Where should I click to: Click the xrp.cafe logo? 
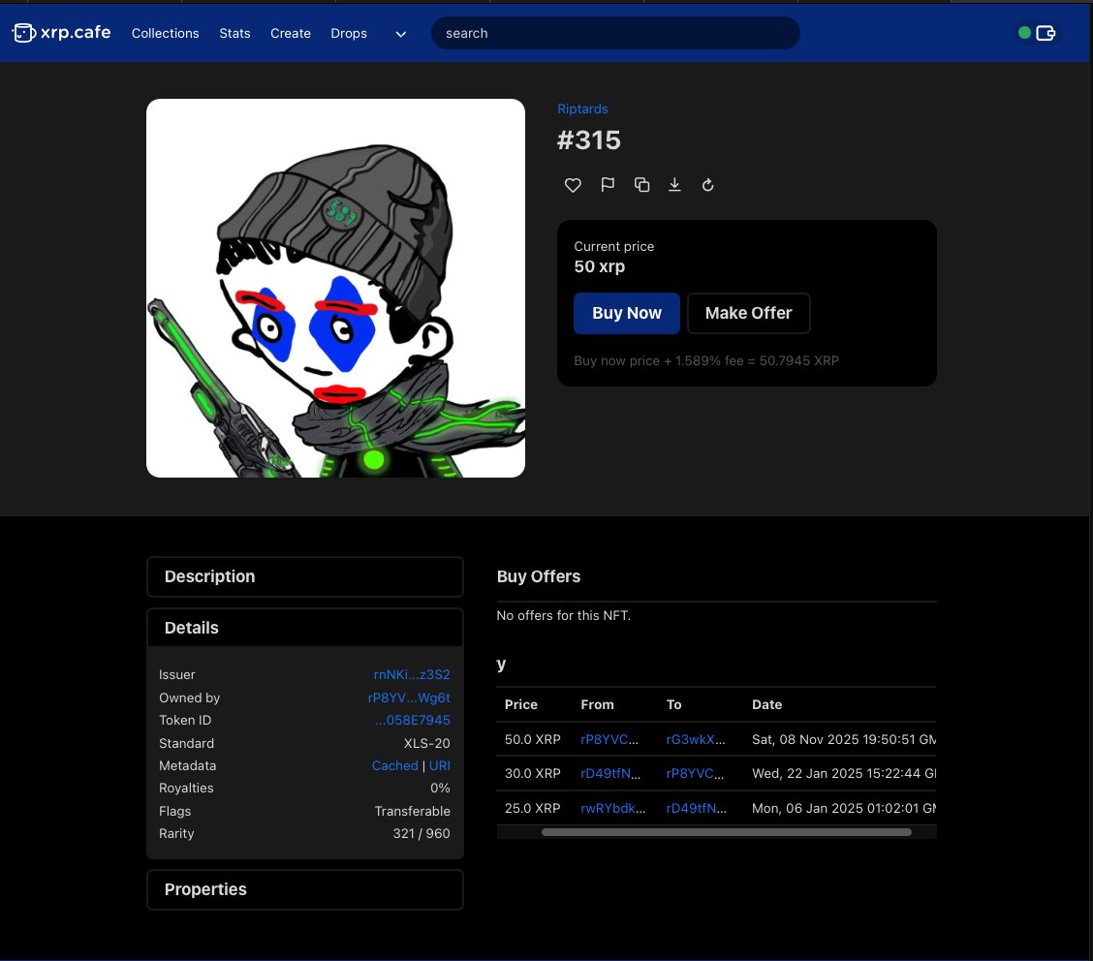[61, 32]
